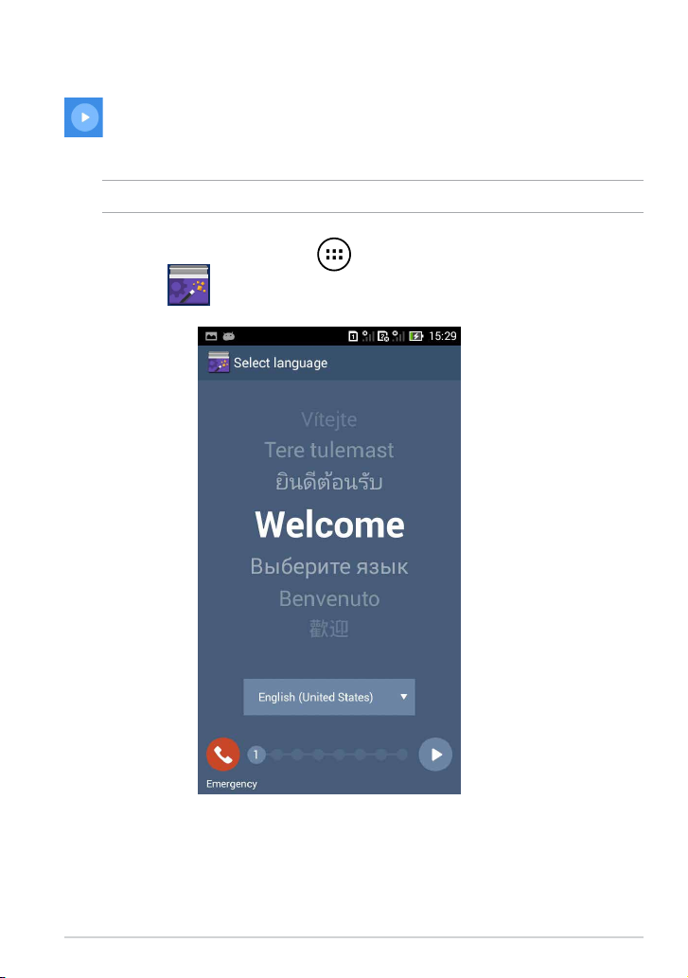Screen dimensions: 688x978
Task: Tap the battery charging status icon
Action: coord(415,336)
